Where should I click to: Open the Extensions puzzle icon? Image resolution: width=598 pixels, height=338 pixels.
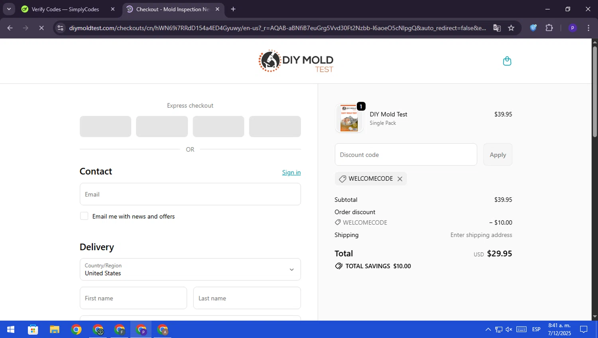click(x=549, y=28)
